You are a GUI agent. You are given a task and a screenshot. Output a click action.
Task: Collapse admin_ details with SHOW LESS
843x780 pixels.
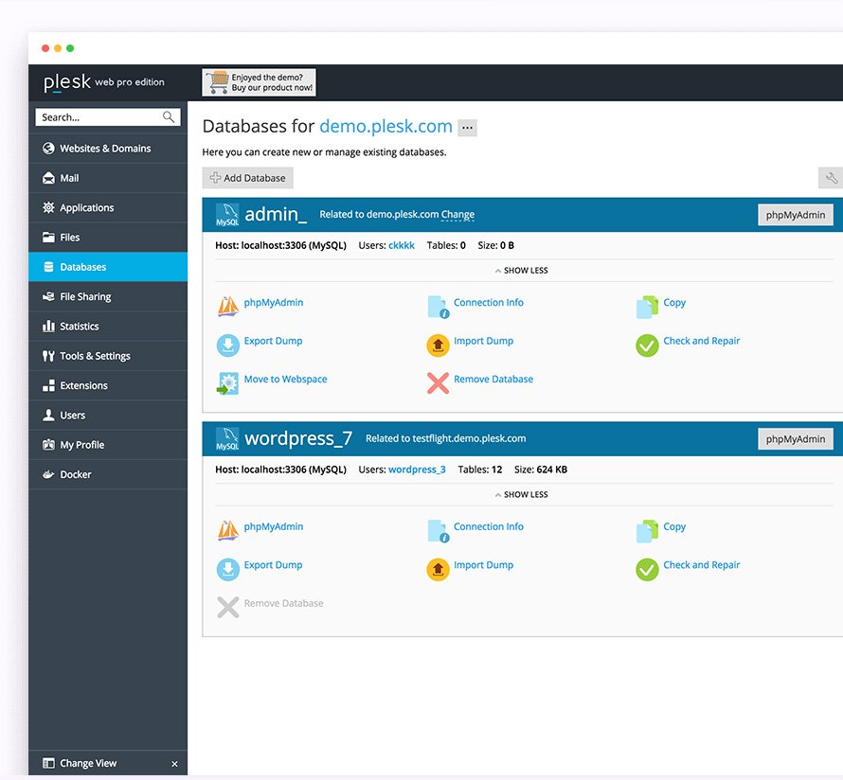coord(522,270)
